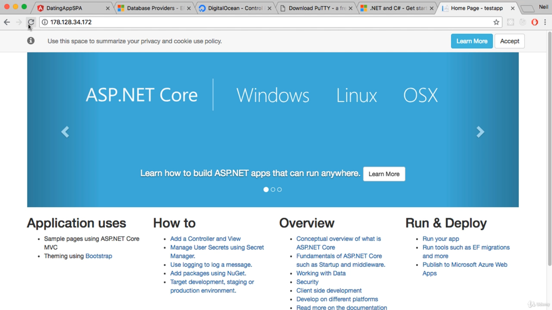
Task: Click the red Opera extension icon
Action: pos(535,22)
